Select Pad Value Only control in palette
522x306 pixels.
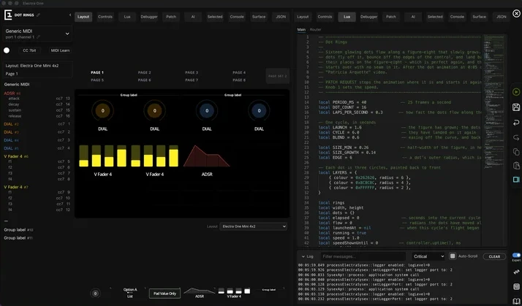[x=164, y=294]
